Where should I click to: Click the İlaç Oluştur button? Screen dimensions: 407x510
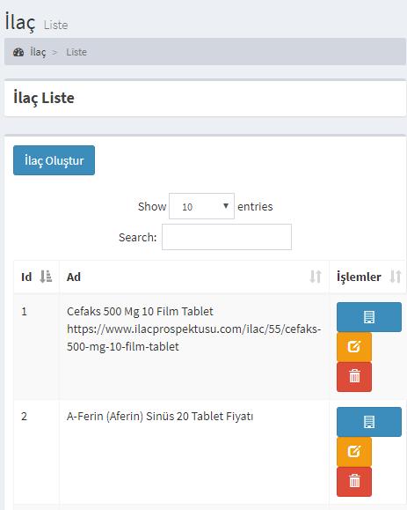(54, 160)
